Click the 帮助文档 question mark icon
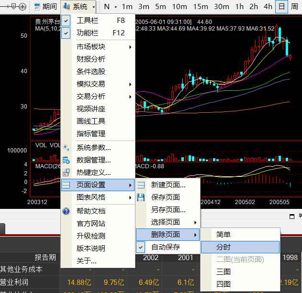Viewport: 302px width, 293px height. [67, 211]
